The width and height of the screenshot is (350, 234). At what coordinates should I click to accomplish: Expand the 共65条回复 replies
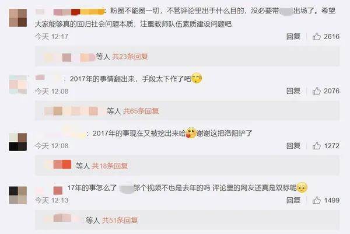pyautogui.click(x=141, y=111)
